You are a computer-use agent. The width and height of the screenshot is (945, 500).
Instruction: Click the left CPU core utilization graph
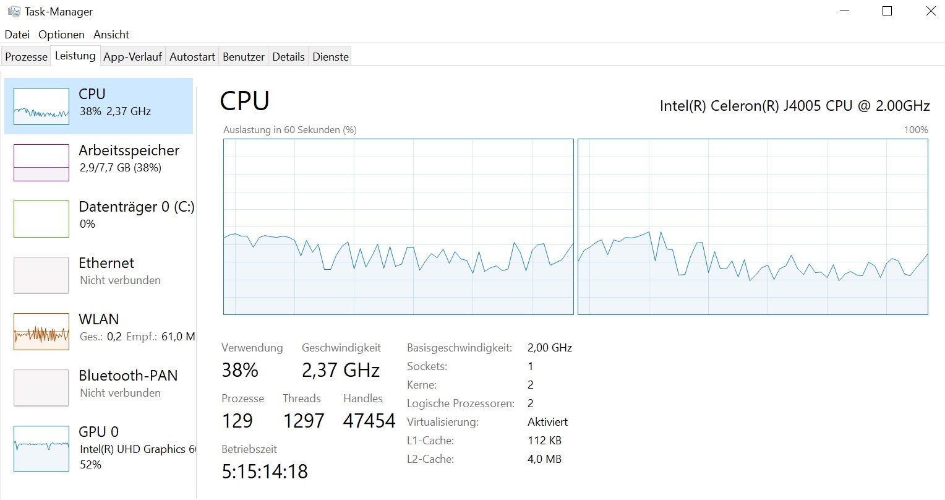tap(398, 227)
